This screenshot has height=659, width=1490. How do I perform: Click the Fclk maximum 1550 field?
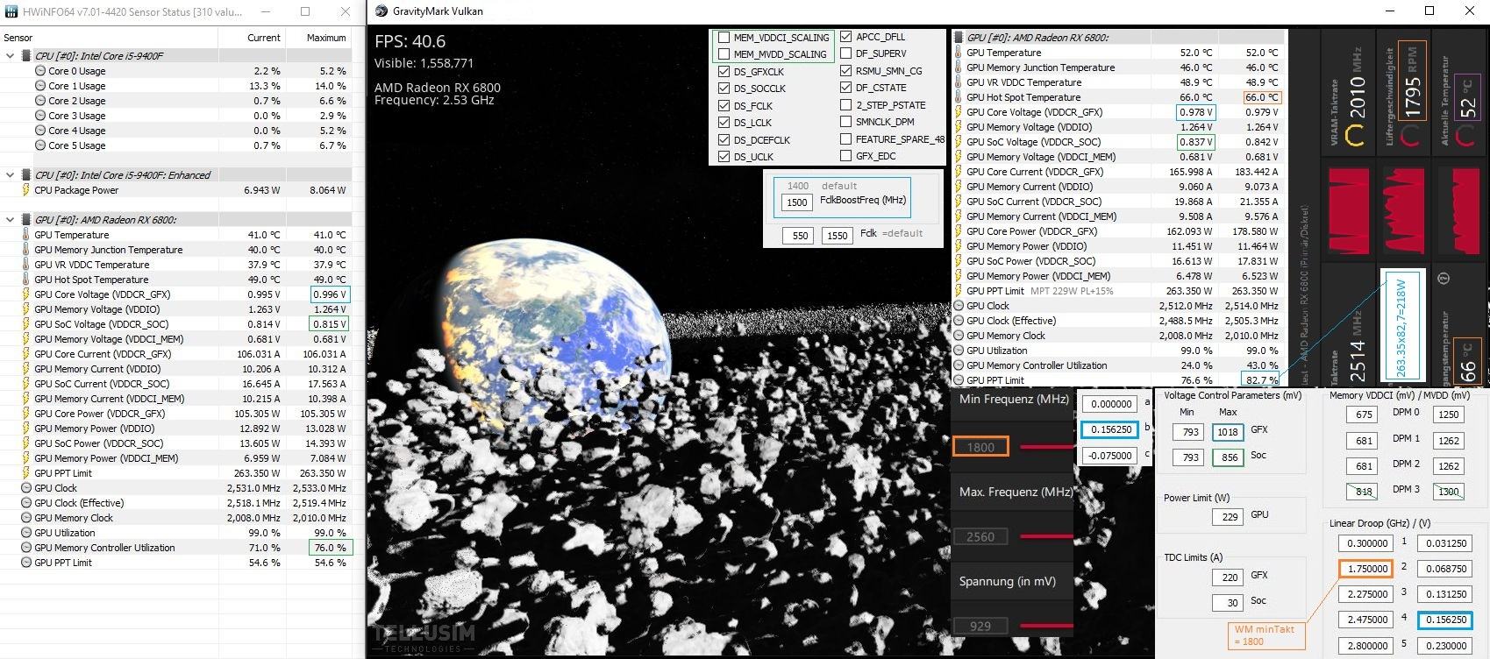click(838, 236)
